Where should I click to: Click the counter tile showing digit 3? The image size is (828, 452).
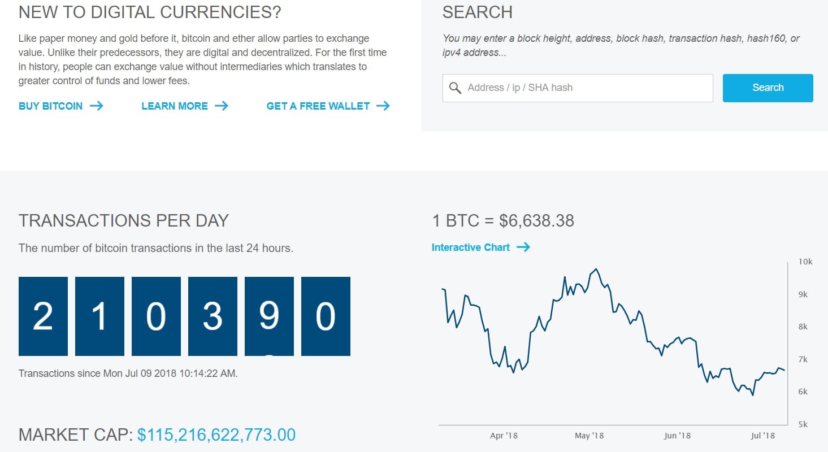(x=213, y=316)
